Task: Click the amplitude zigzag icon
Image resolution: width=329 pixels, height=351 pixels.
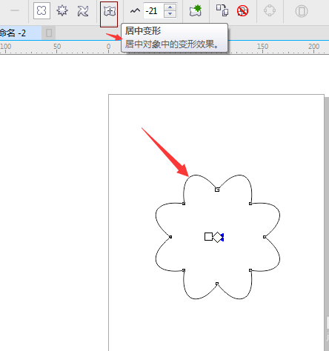Action: [135, 11]
